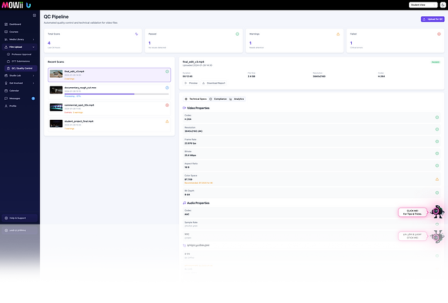Viewport: 448px width, 303px height.
Task: Click the Profile person icon
Action: (6, 106)
